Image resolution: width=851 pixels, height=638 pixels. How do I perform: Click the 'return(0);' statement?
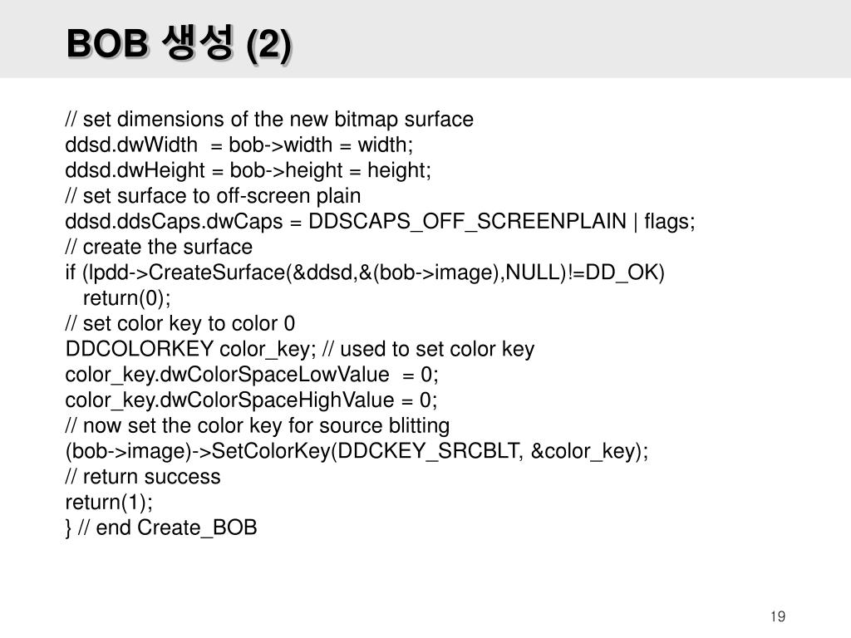tap(126, 298)
